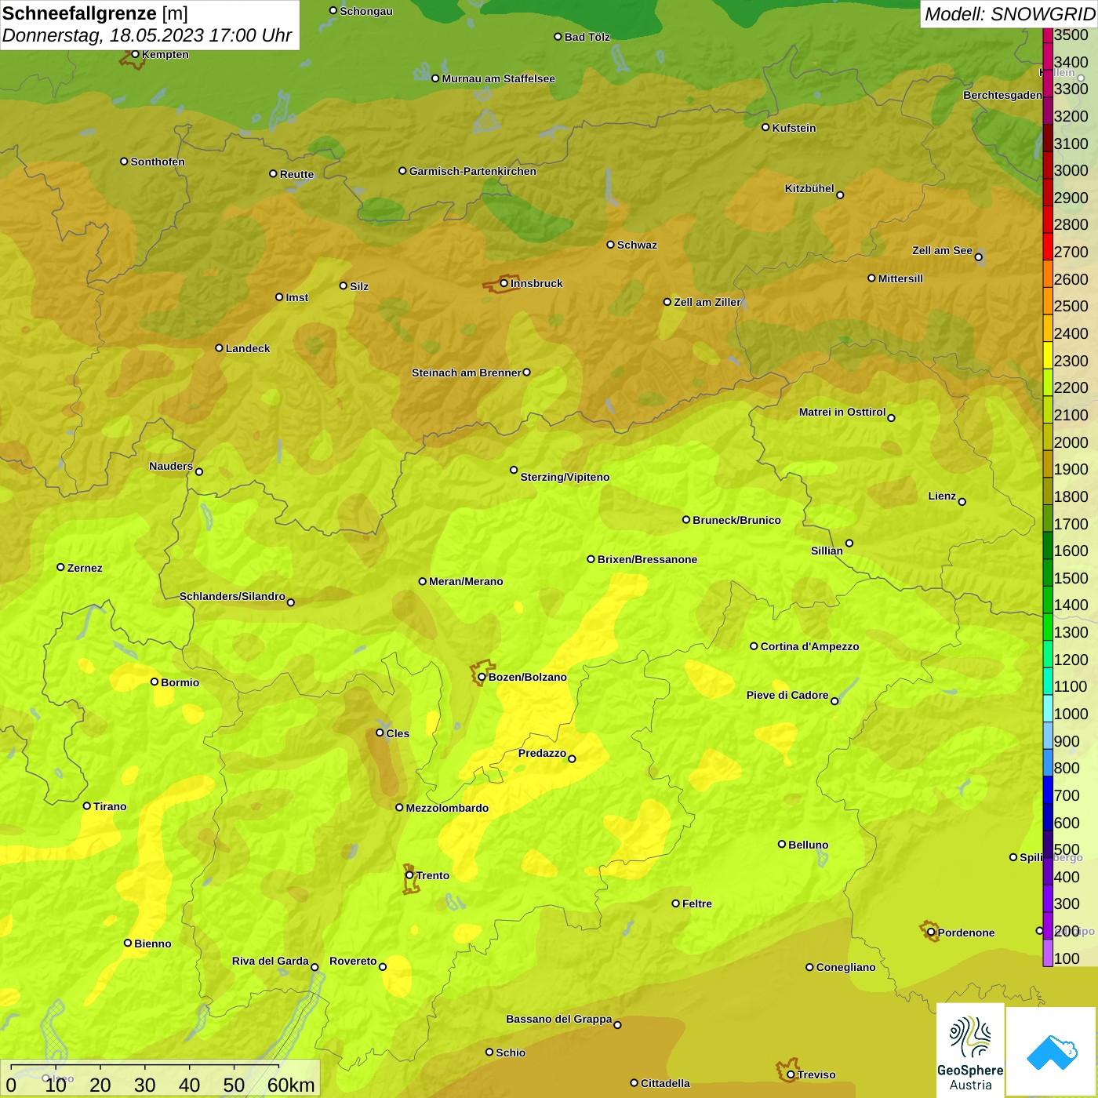
Task: Click the blue cloud house logo
Action: [x=1052, y=1052]
